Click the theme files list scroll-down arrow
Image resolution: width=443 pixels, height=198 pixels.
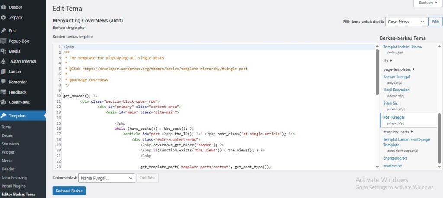coord(440,167)
